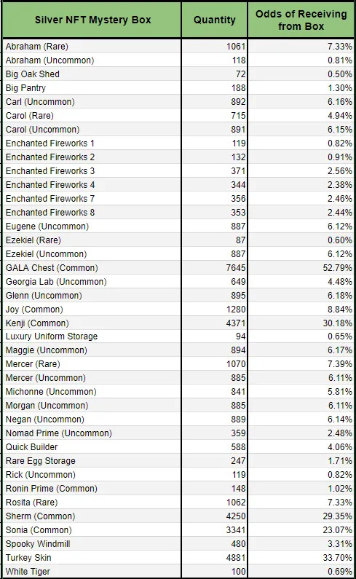This screenshot has height=579, width=356.
Task: Click the Silver NFT Mystery Box header
Action: (x=92, y=20)
